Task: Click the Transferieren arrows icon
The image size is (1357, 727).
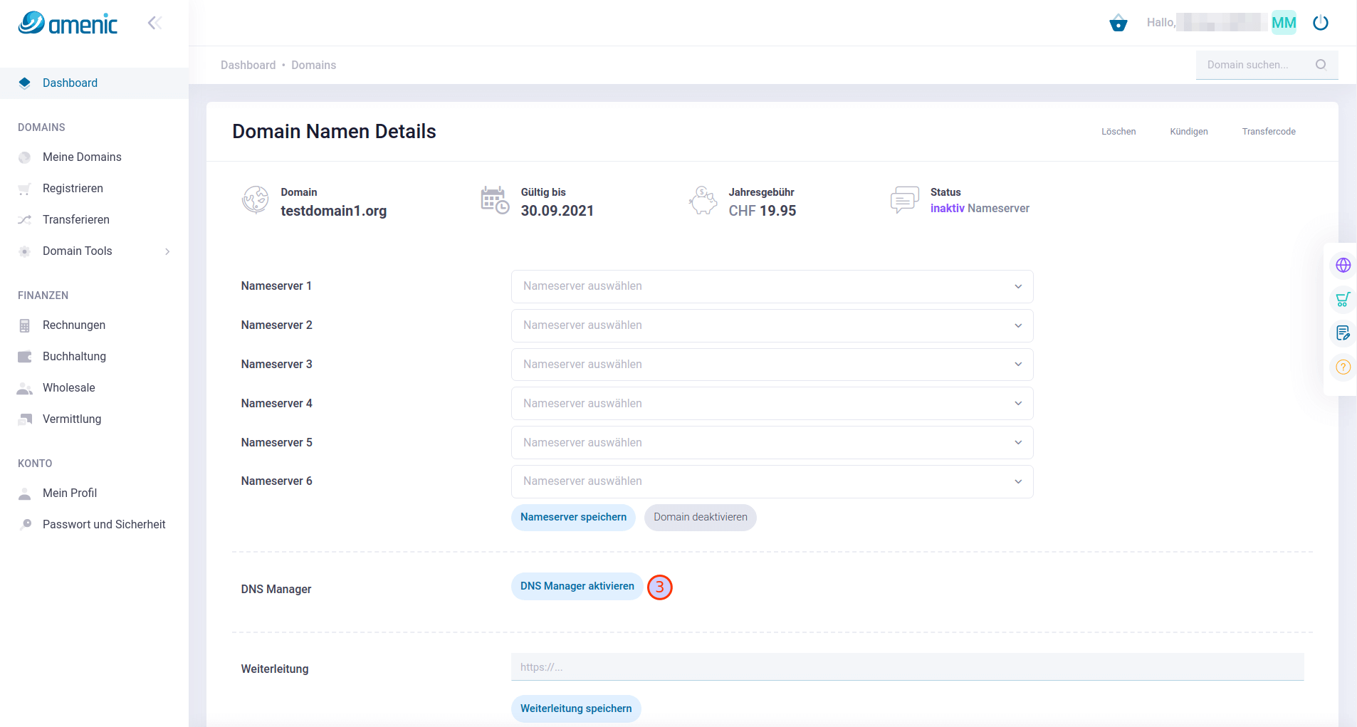Action: (25, 220)
